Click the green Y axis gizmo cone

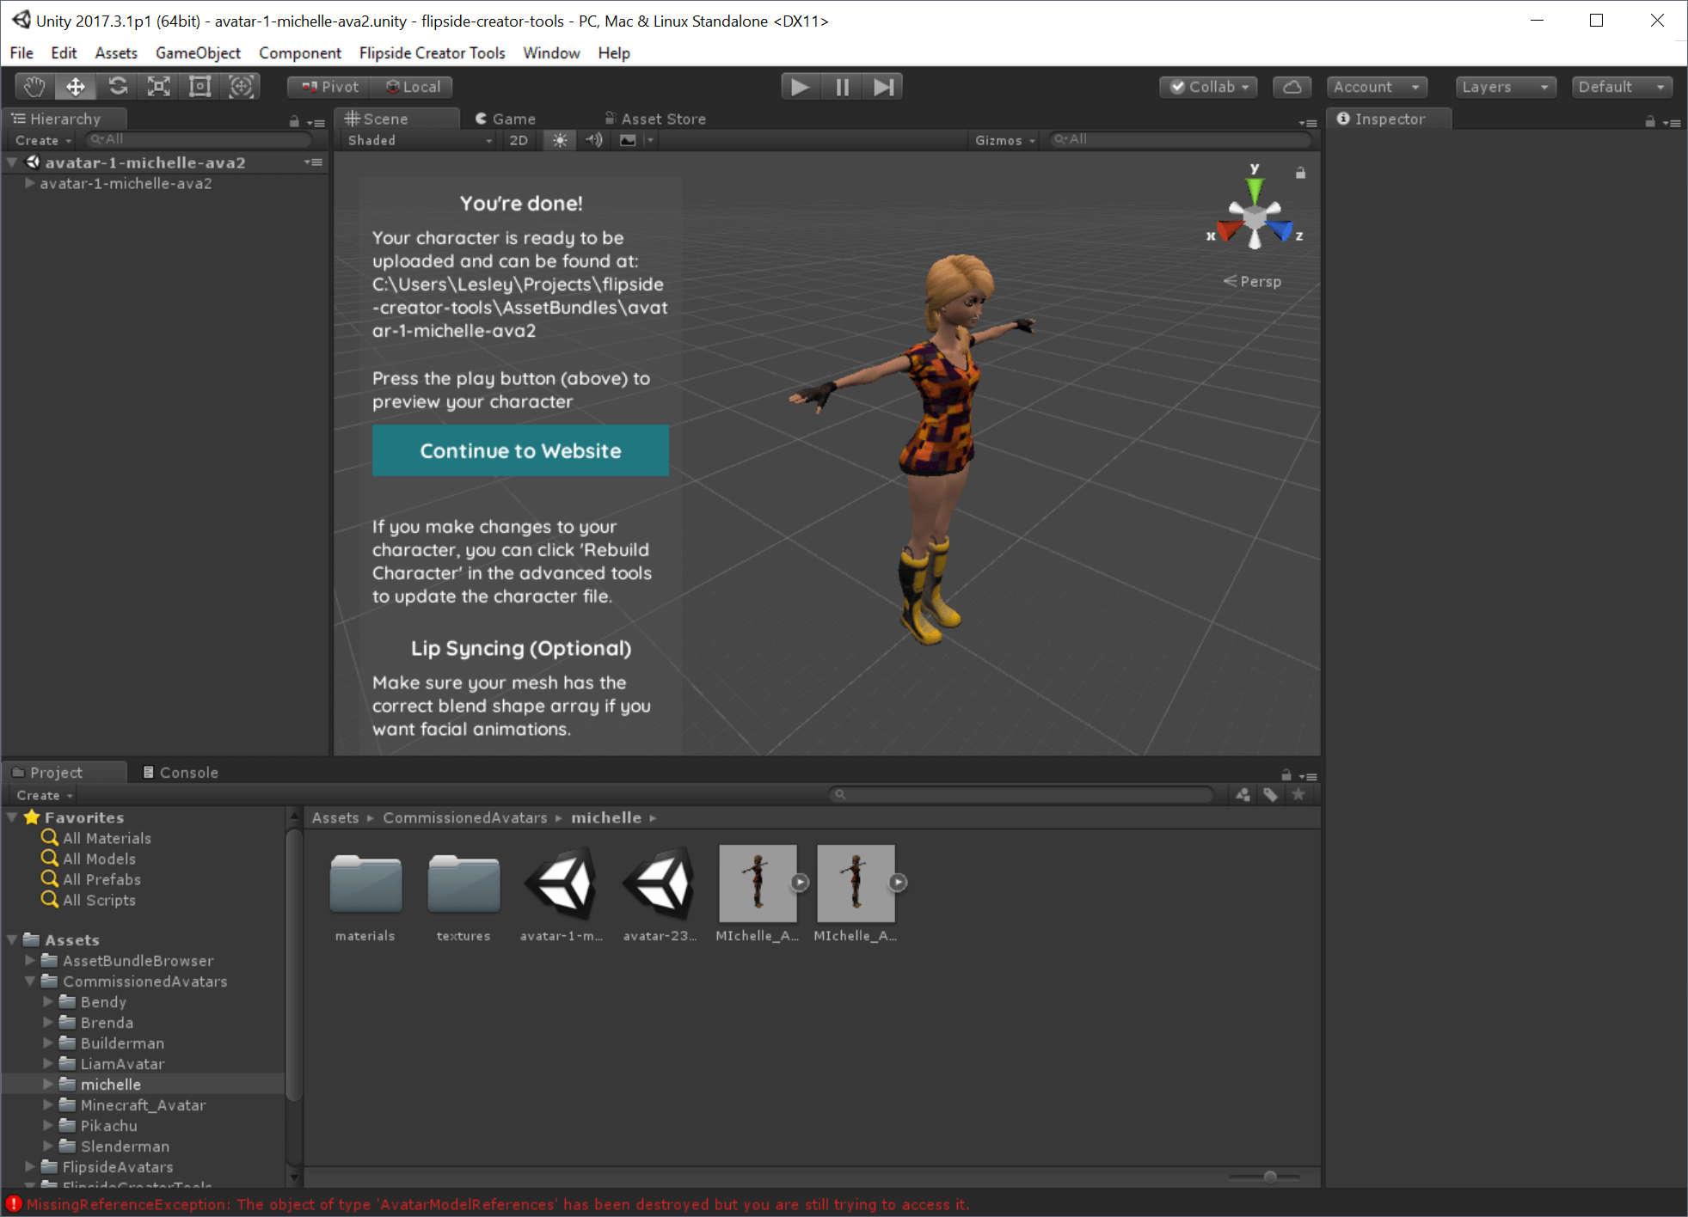[1255, 188]
